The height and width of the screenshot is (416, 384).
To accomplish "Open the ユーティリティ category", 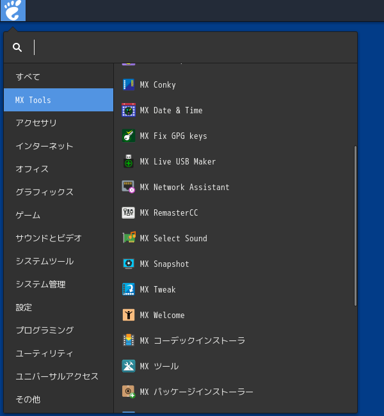I will click(59, 353).
